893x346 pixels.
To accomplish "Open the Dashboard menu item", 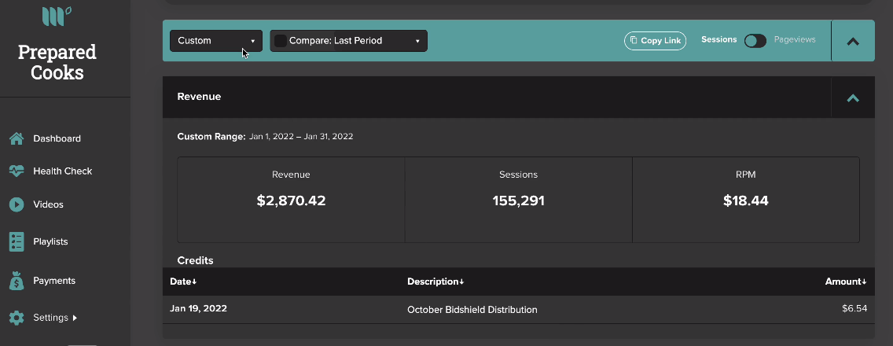I will 57,138.
